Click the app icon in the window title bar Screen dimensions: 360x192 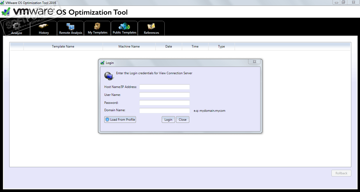pyautogui.click(x=3, y=3)
